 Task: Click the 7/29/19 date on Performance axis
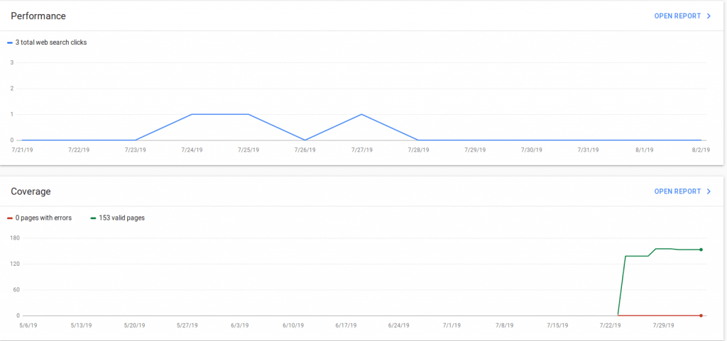475,150
